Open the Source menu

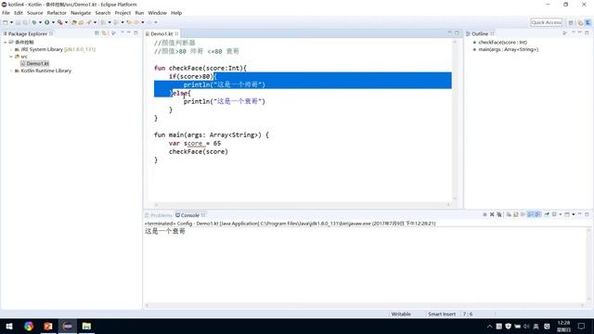tap(35, 13)
